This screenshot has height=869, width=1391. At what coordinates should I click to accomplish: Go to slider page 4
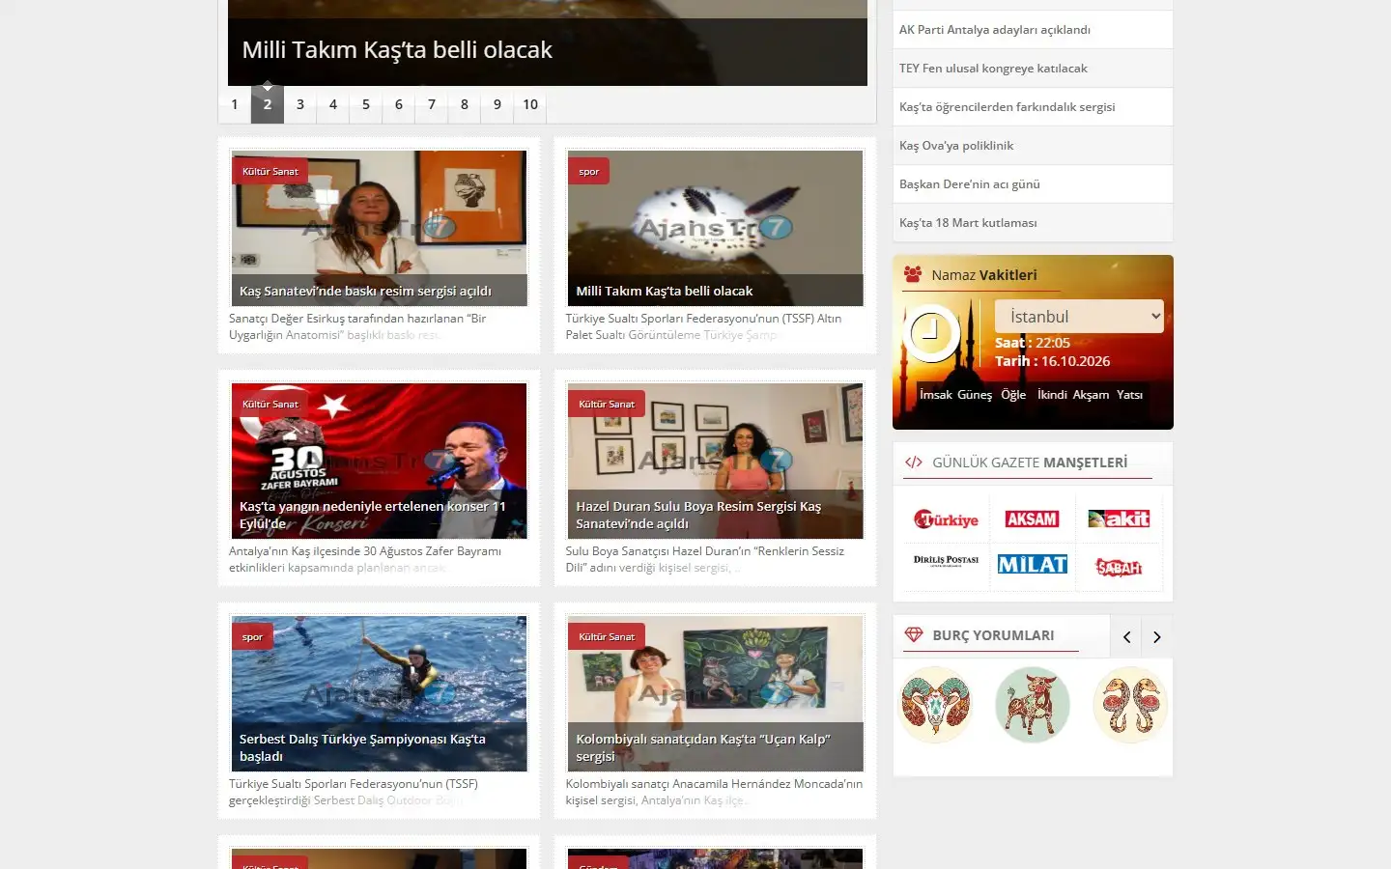(333, 104)
